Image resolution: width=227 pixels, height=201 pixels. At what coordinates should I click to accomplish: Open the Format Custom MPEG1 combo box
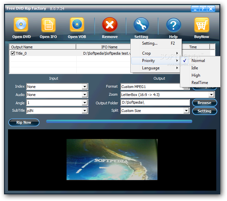155,87
